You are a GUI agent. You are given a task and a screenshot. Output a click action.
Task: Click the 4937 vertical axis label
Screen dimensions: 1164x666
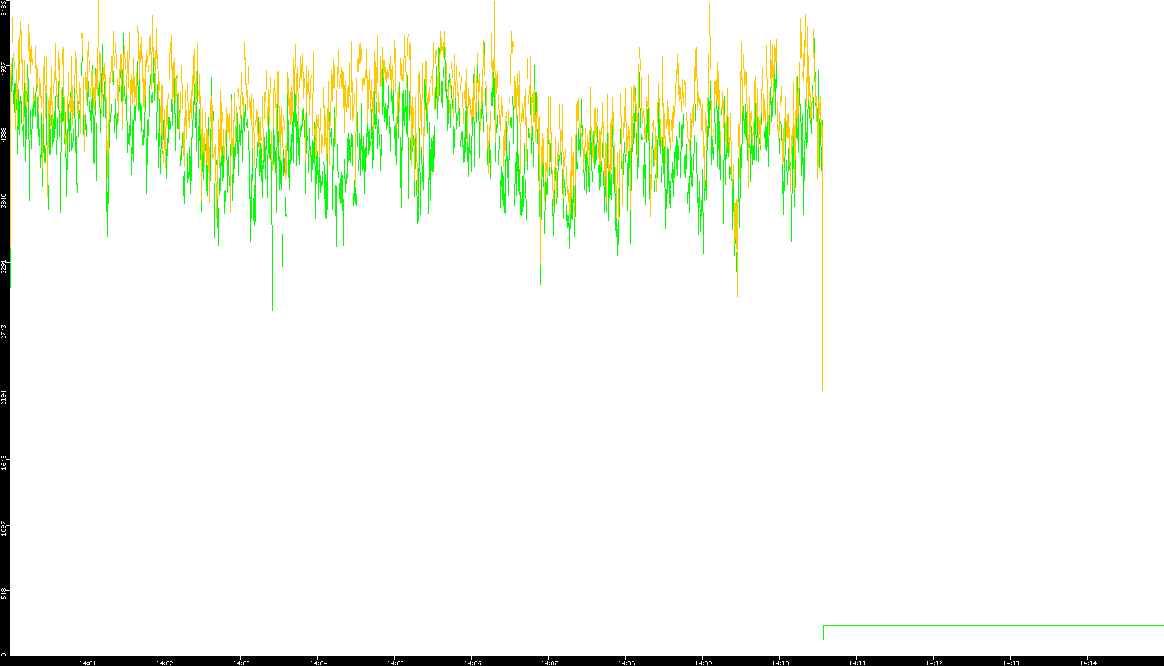pyautogui.click(x=4, y=69)
